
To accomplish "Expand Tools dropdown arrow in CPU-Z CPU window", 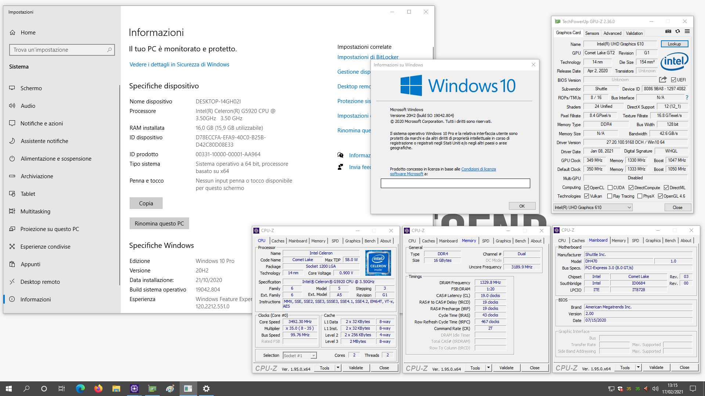I will click(338, 368).
